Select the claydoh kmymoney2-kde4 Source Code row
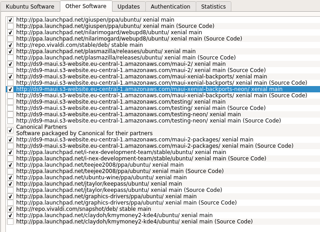 tap(135, 222)
